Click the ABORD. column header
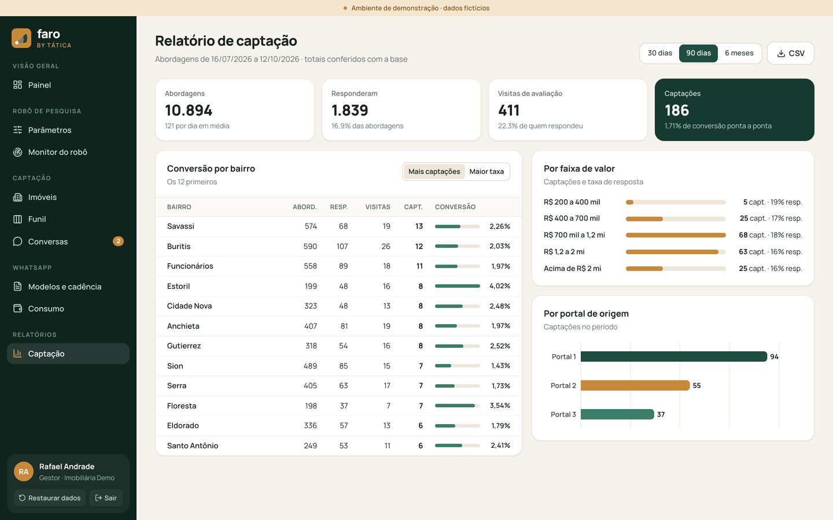This screenshot has width=833, height=520. tap(305, 207)
